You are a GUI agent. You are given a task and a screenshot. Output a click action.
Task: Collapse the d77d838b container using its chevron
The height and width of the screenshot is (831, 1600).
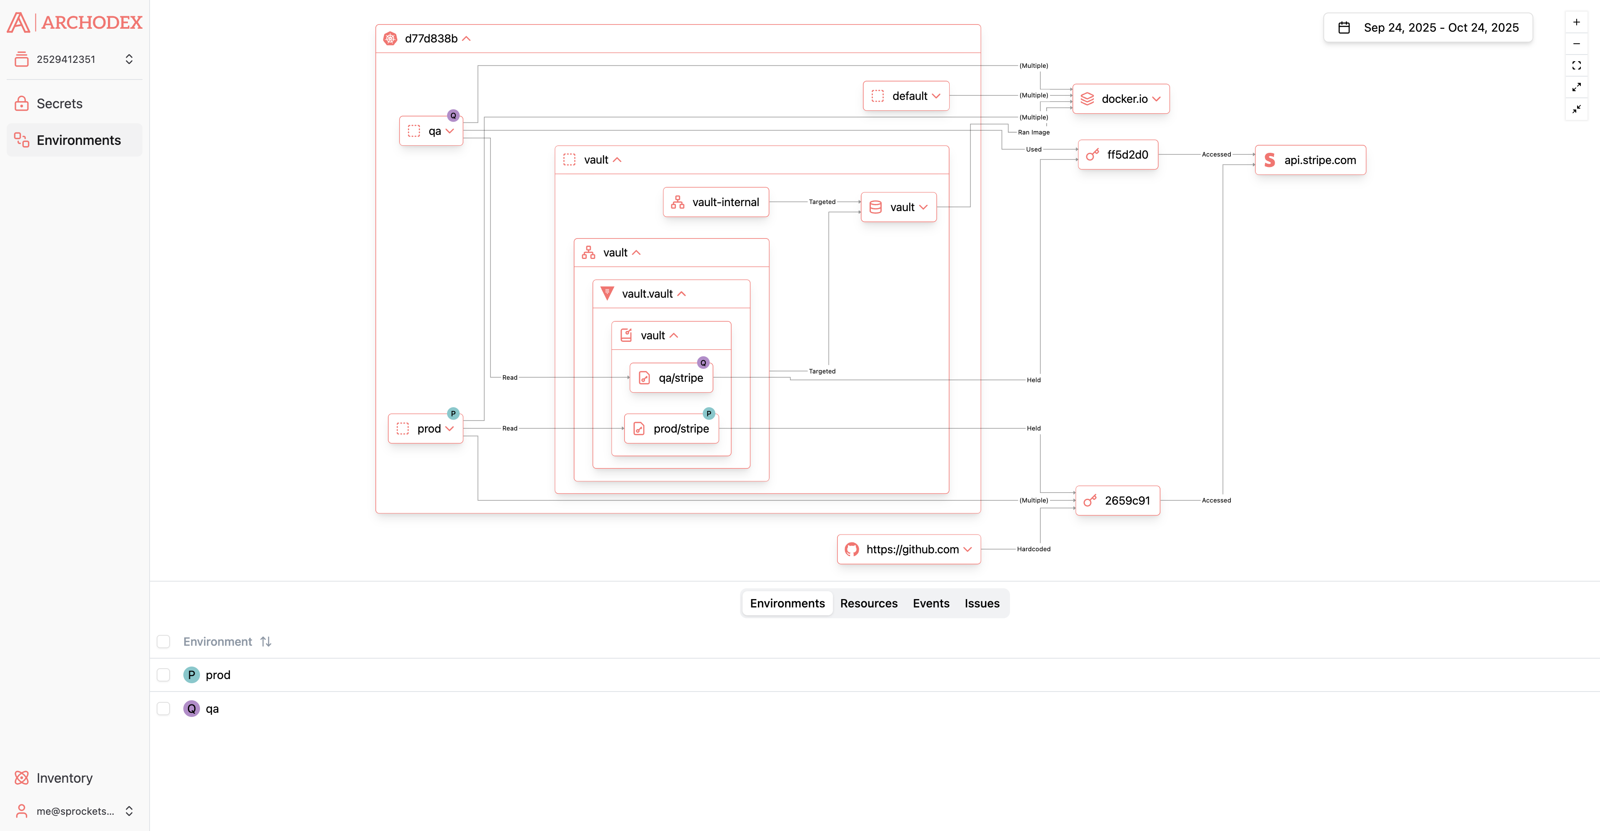click(467, 38)
